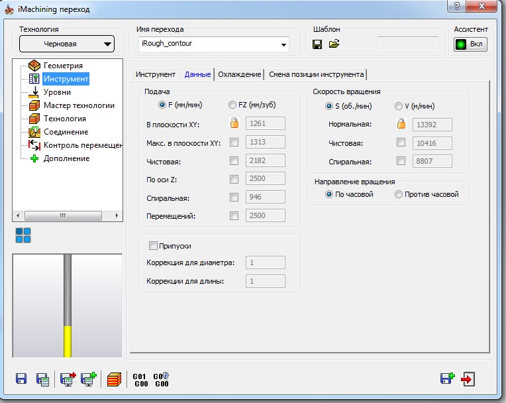
Task: Click Save and Calculate icon
Action: pyautogui.click(x=42, y=379)
